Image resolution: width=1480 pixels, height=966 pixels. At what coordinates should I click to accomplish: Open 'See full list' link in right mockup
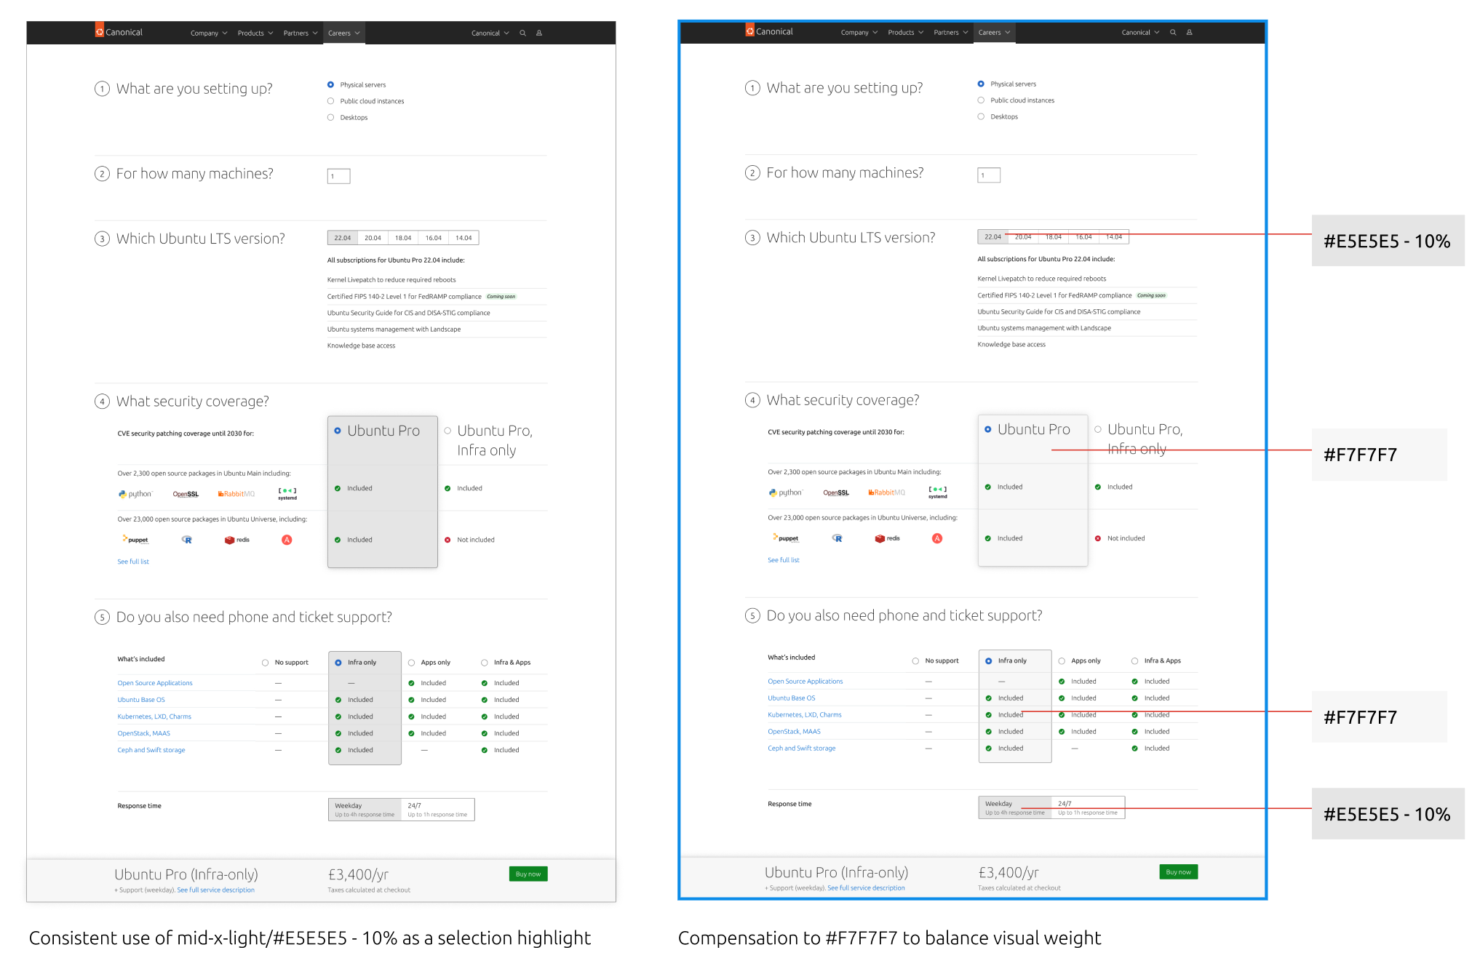pos(783,560)
